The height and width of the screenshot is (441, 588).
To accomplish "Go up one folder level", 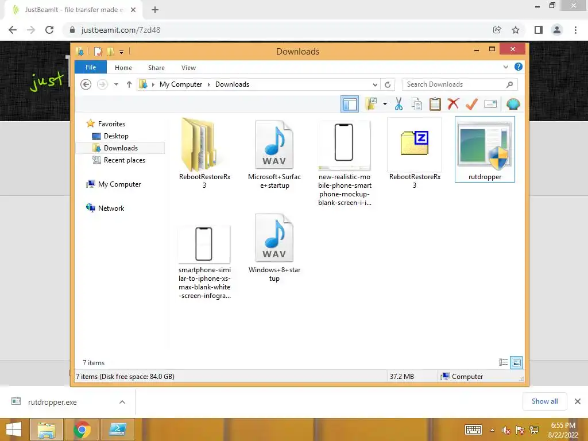I will pos(129,84).
